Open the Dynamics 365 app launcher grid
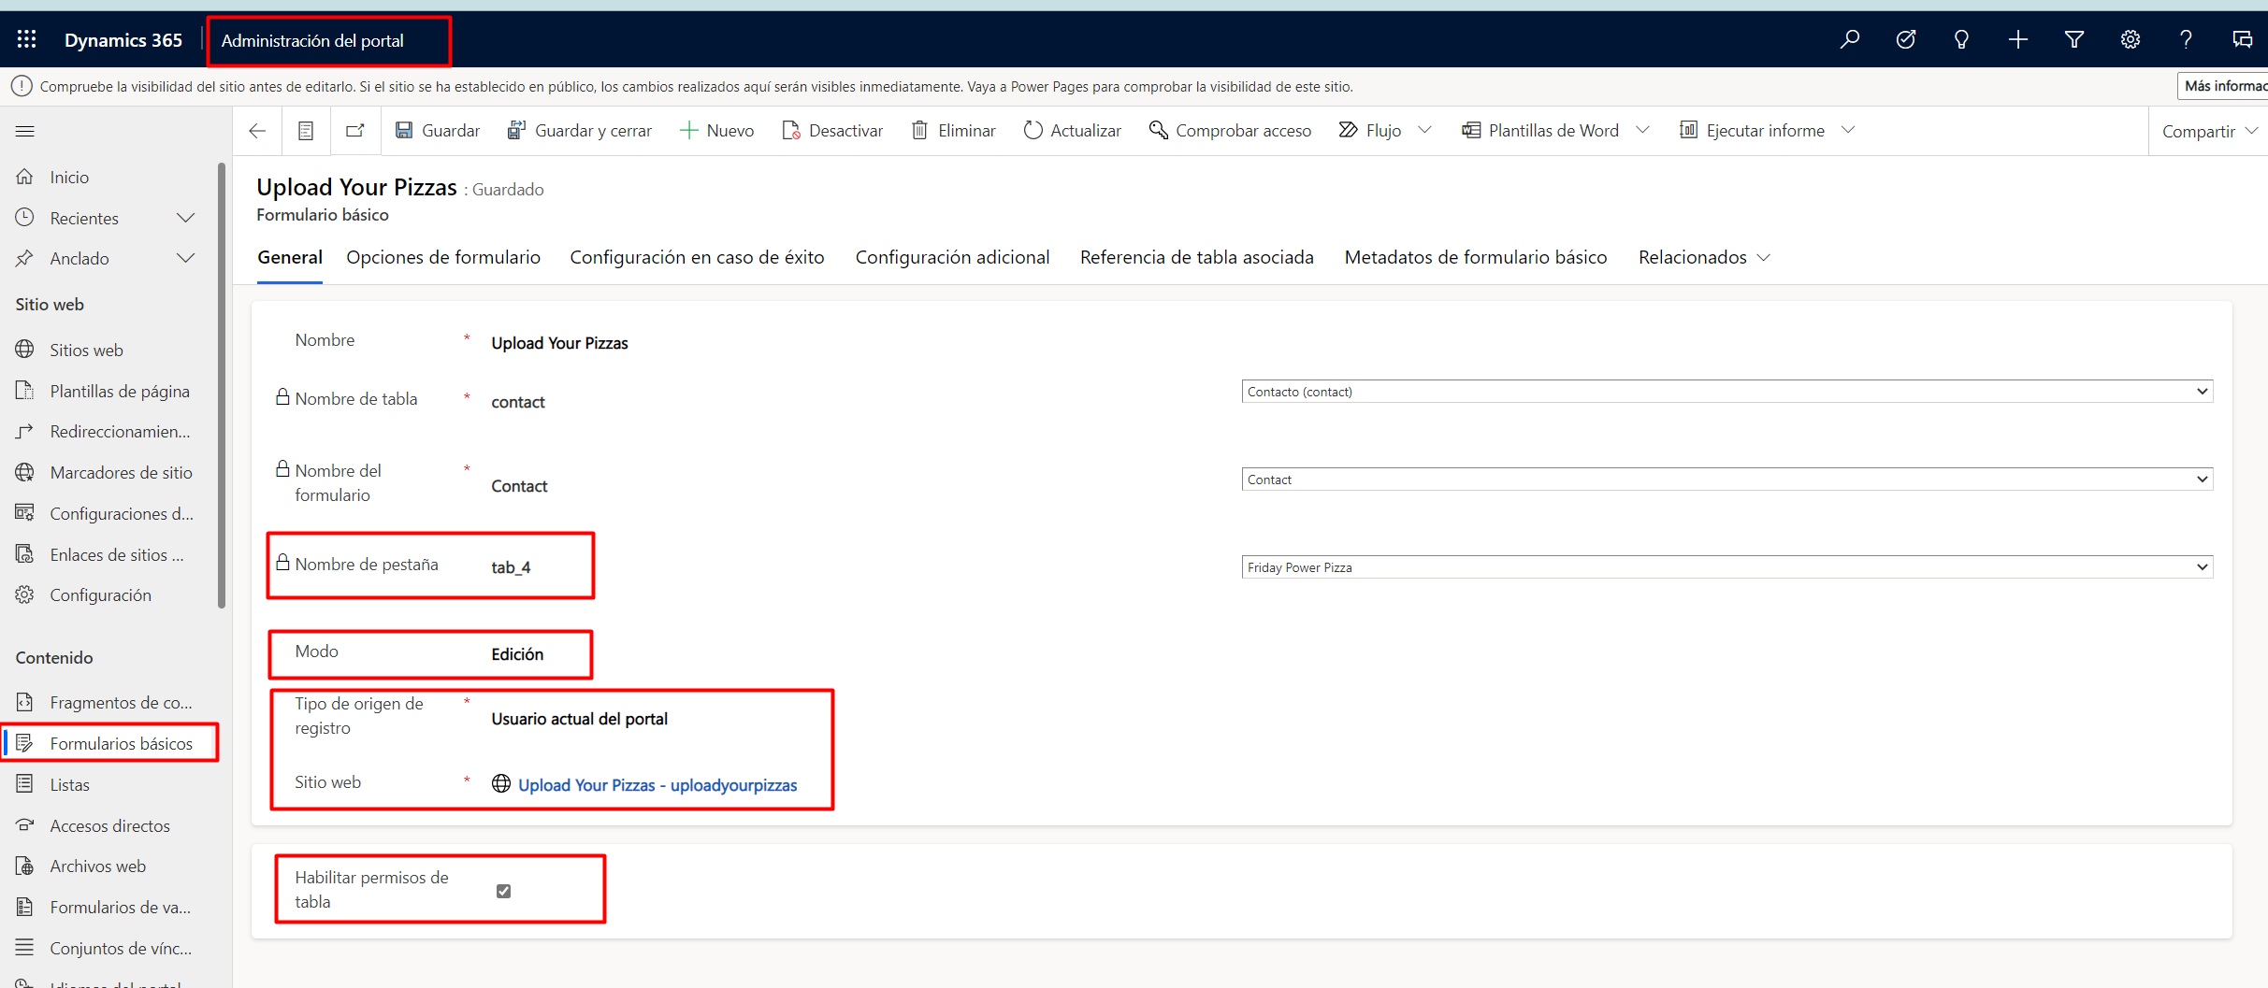Image resolution: width=2268 pixels, height=988 pixels. [x=26, y=39]
